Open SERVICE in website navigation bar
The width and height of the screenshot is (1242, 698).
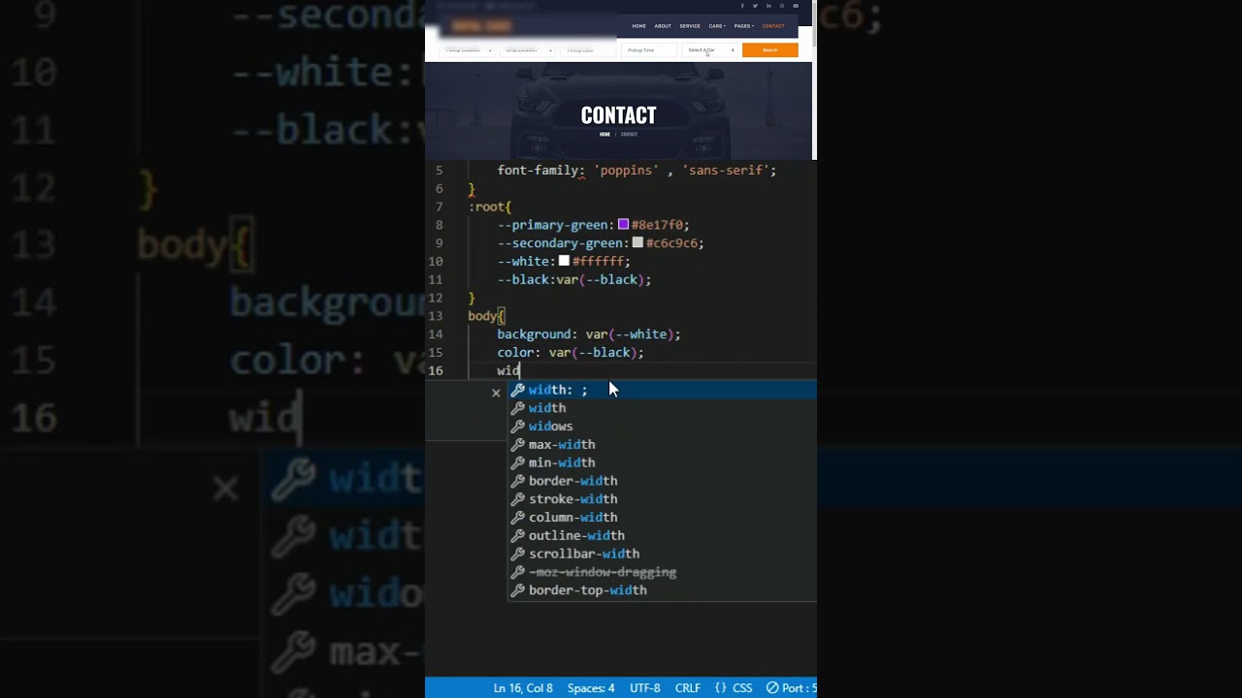point(690,26)
